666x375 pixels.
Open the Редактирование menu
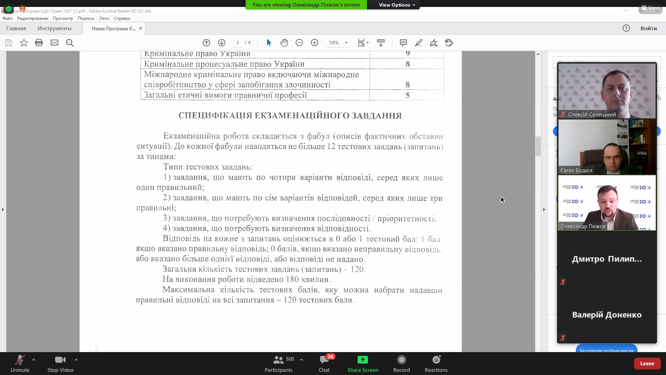[x=33, y=18]
